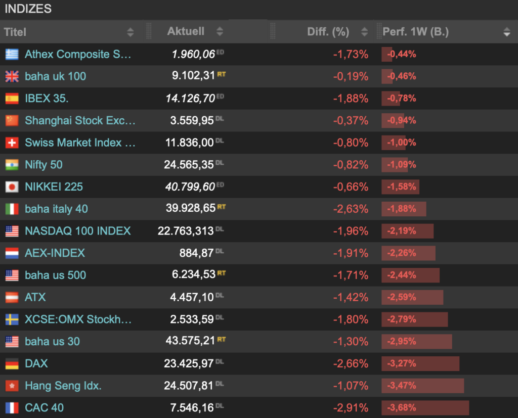The width and height of the screenshot is (518, 418).
Task: Open the DAX index link
Action: point(36,364)
